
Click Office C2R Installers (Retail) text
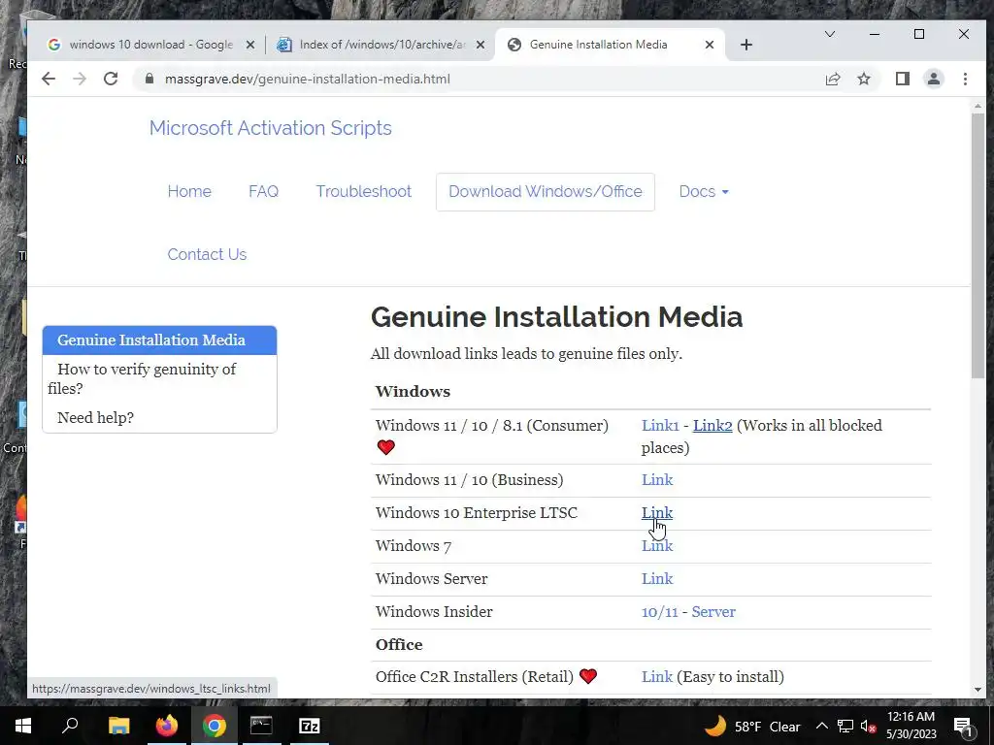coord(474,676)
